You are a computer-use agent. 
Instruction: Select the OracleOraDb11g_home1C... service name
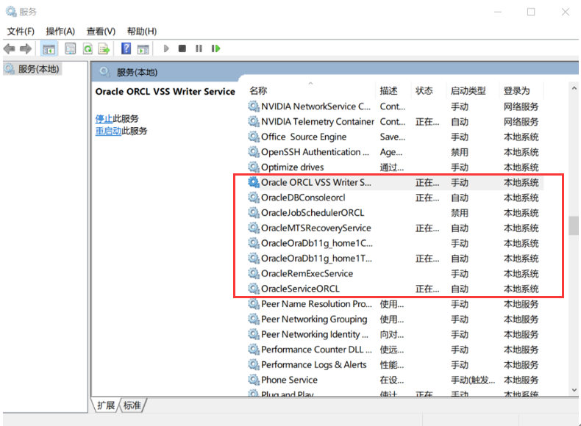coord(317,243)
